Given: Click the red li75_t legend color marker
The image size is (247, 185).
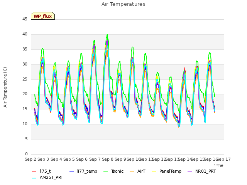Looking at the screenshot, I should 34,172.
